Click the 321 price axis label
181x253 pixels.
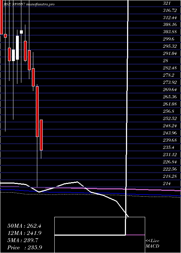(x=167, y=3)
